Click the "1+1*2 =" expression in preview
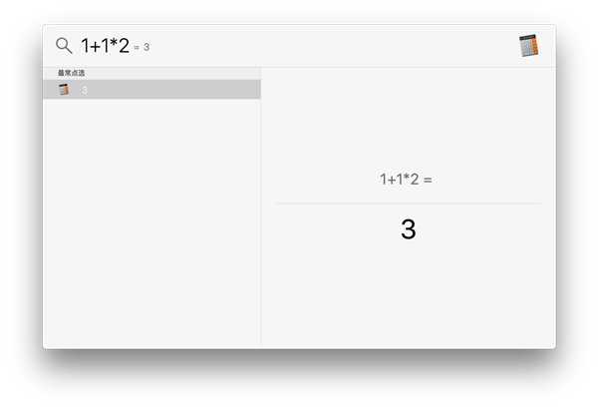The height and width of the screenshot is (409, 598). pos(406,180)
